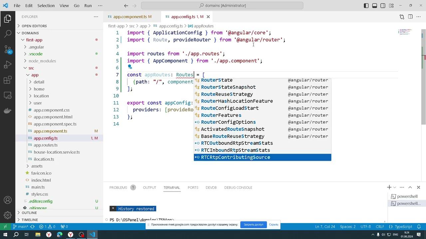
Task: Open the Manage settings gear
Action: 8,215
